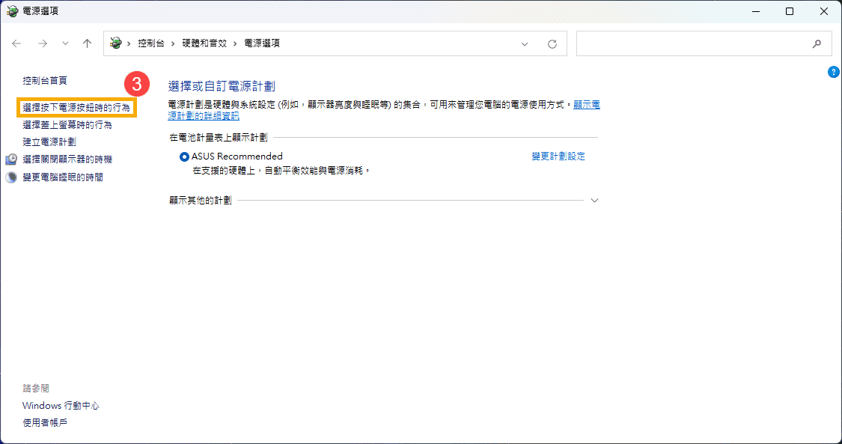Expand the 顯示其他的計劃 section chevron
This screenshot has width=842, height=444.
[595, 201]
